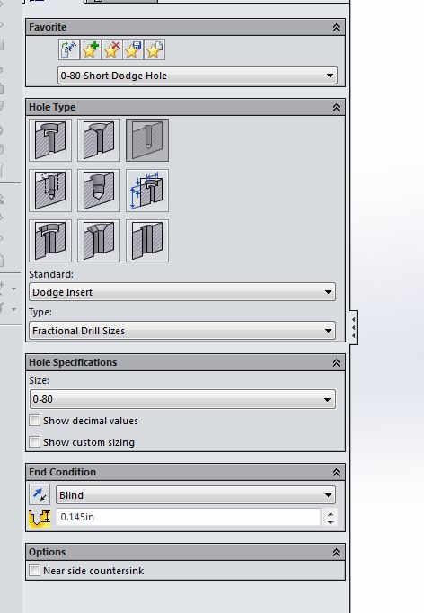The image size is (424, 613).
Task: Select plain Hole type icon
Action: [x=147, y=140]
